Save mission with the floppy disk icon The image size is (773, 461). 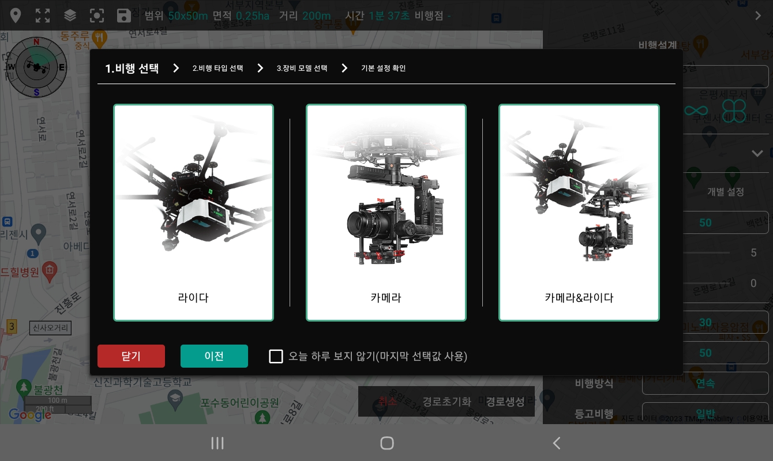[124, 16]
